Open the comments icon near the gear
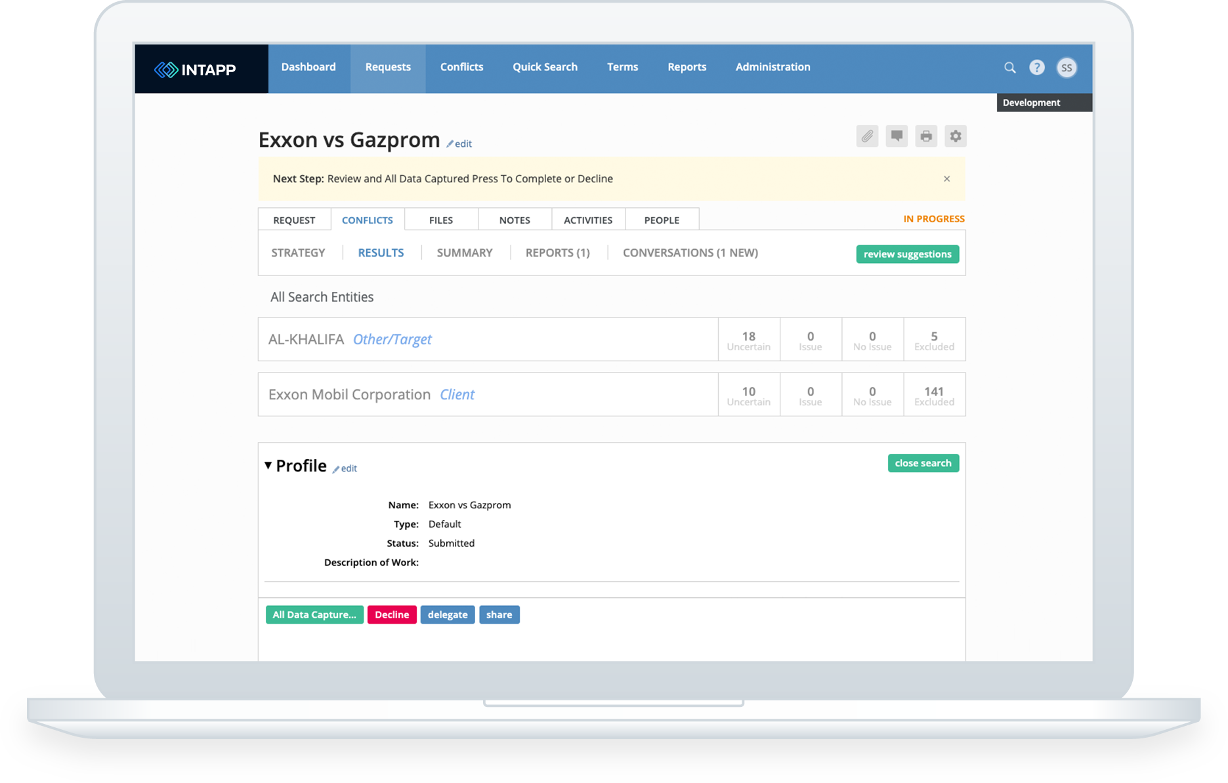Screen dimensions: 1228x783 pos(897,136)
